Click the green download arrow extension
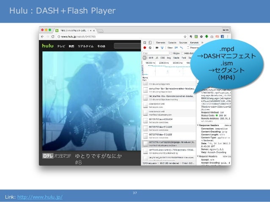Viewport: 270px width, 202px height. tap(207, 37)
